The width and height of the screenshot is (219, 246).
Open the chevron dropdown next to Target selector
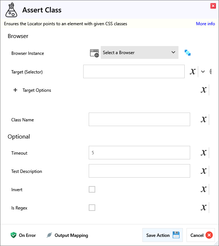click(x=203, y=72)
